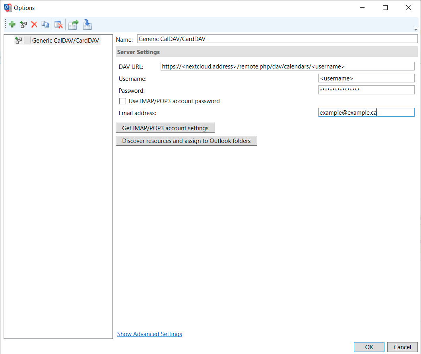Open the Show Advanced Settings link
The image size is (421, 354).
click(x=149, y=334)
